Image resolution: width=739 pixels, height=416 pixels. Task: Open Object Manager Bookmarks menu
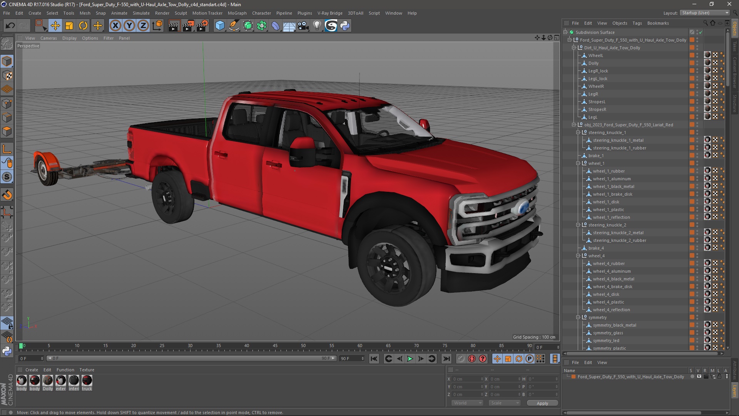[658, 23]
